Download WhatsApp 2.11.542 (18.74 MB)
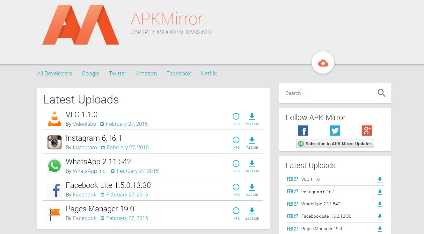This screenshot has height=234, width=424. pyautogui.click(x=252, y=166)
